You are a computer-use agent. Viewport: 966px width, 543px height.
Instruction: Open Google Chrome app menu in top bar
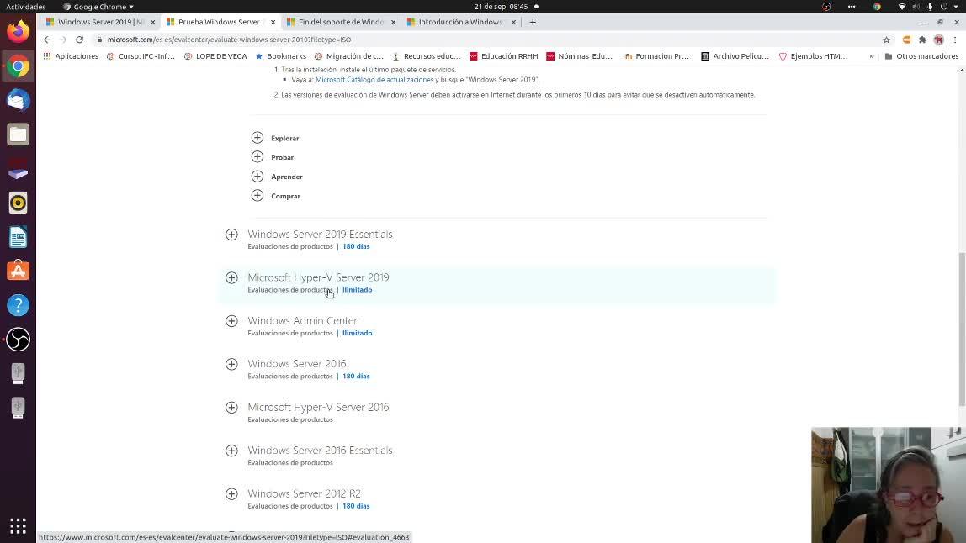click(98, 7)
